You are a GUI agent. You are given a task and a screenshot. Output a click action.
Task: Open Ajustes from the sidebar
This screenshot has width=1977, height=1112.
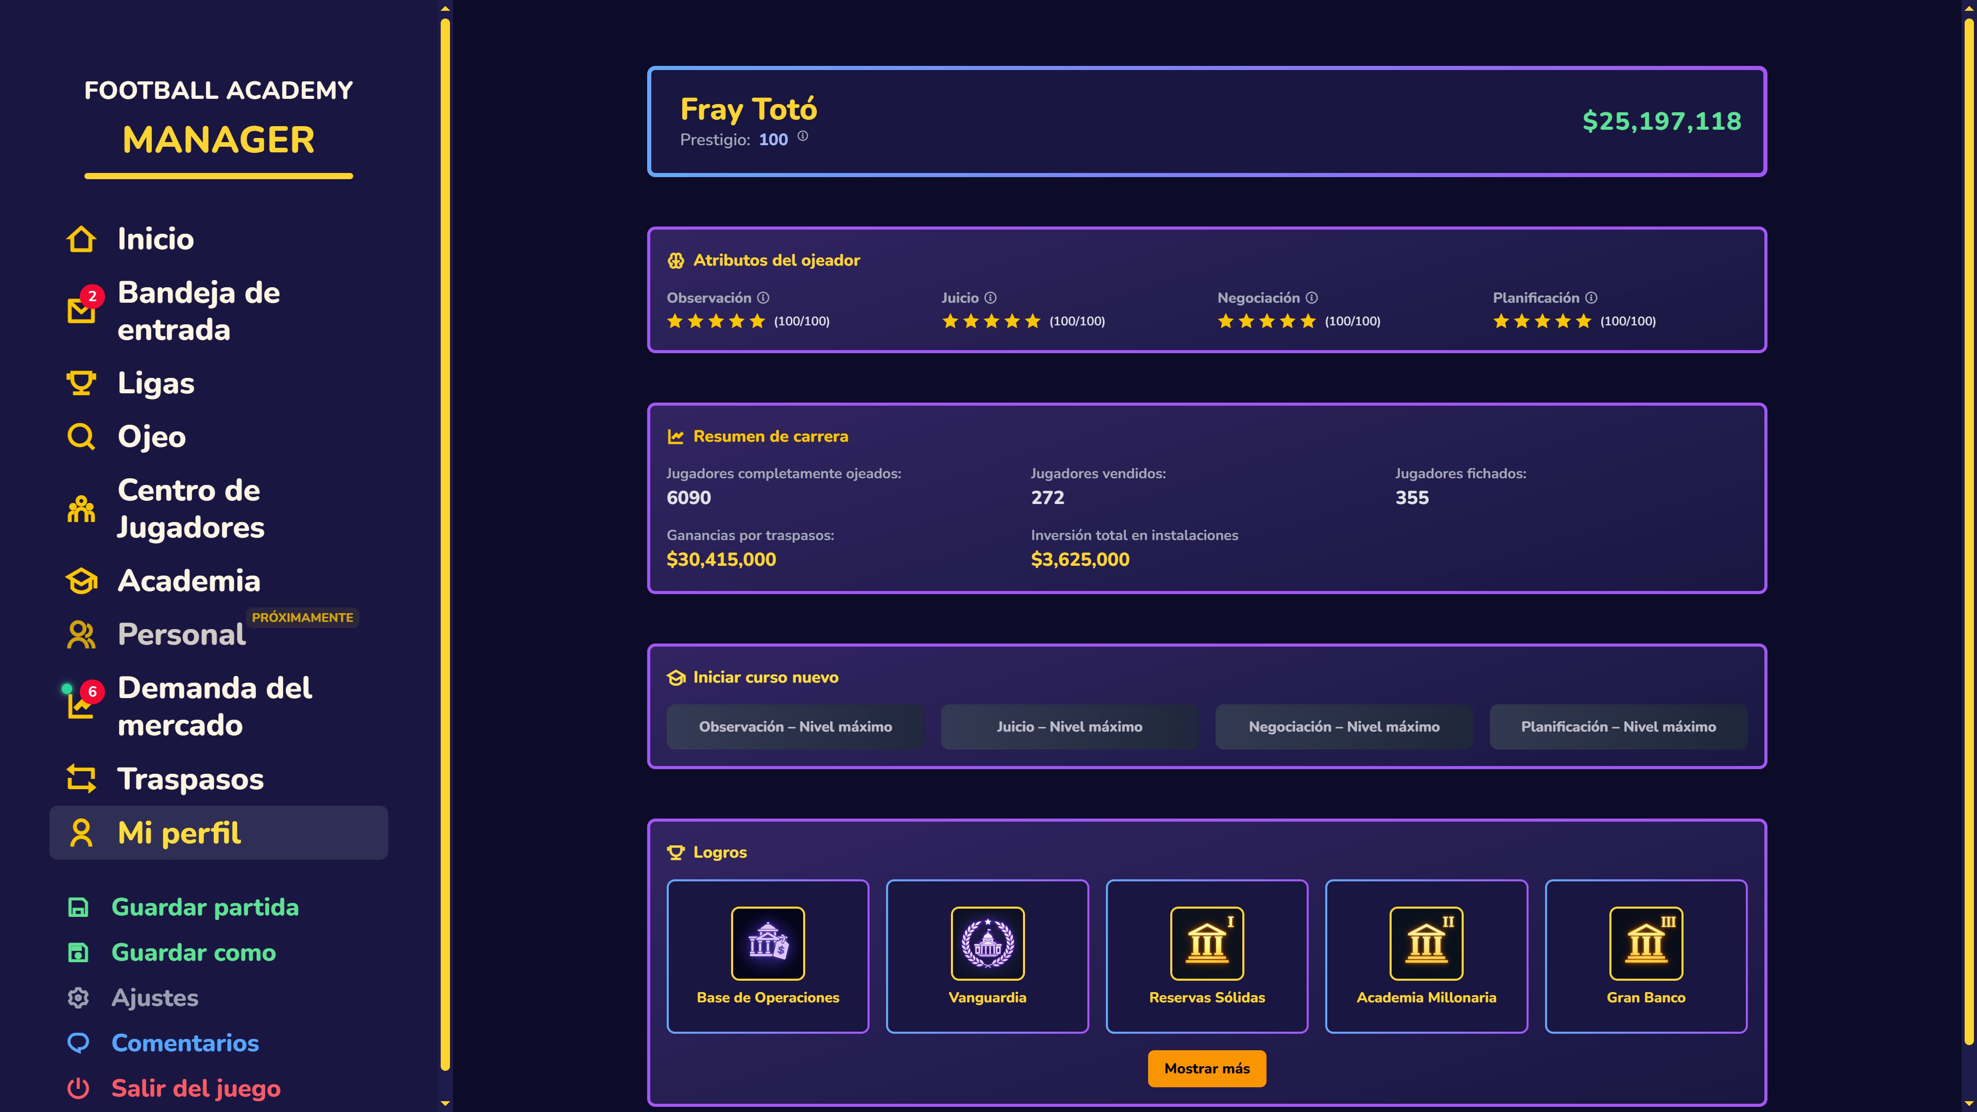pos(154,998)
